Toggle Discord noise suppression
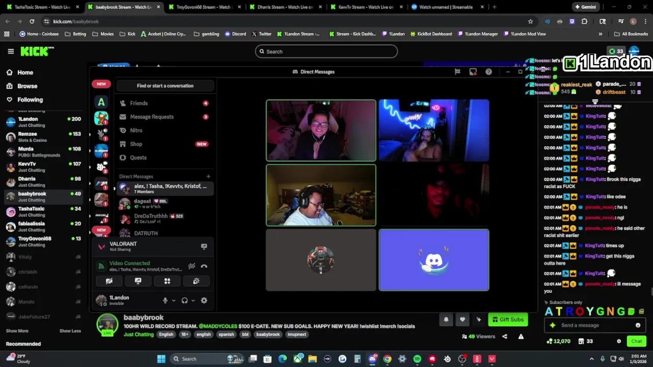 point(192,266)
